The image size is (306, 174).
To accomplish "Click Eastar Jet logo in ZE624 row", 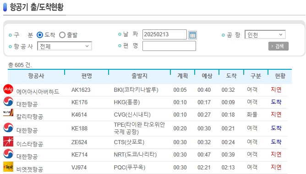I will pos(8,141).
